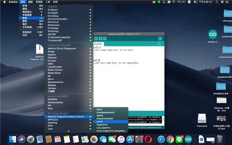Expand the 01.Basics examples submenu arrow
The height and width of the screenshot is (145, 232).
(x=90, y=10)
